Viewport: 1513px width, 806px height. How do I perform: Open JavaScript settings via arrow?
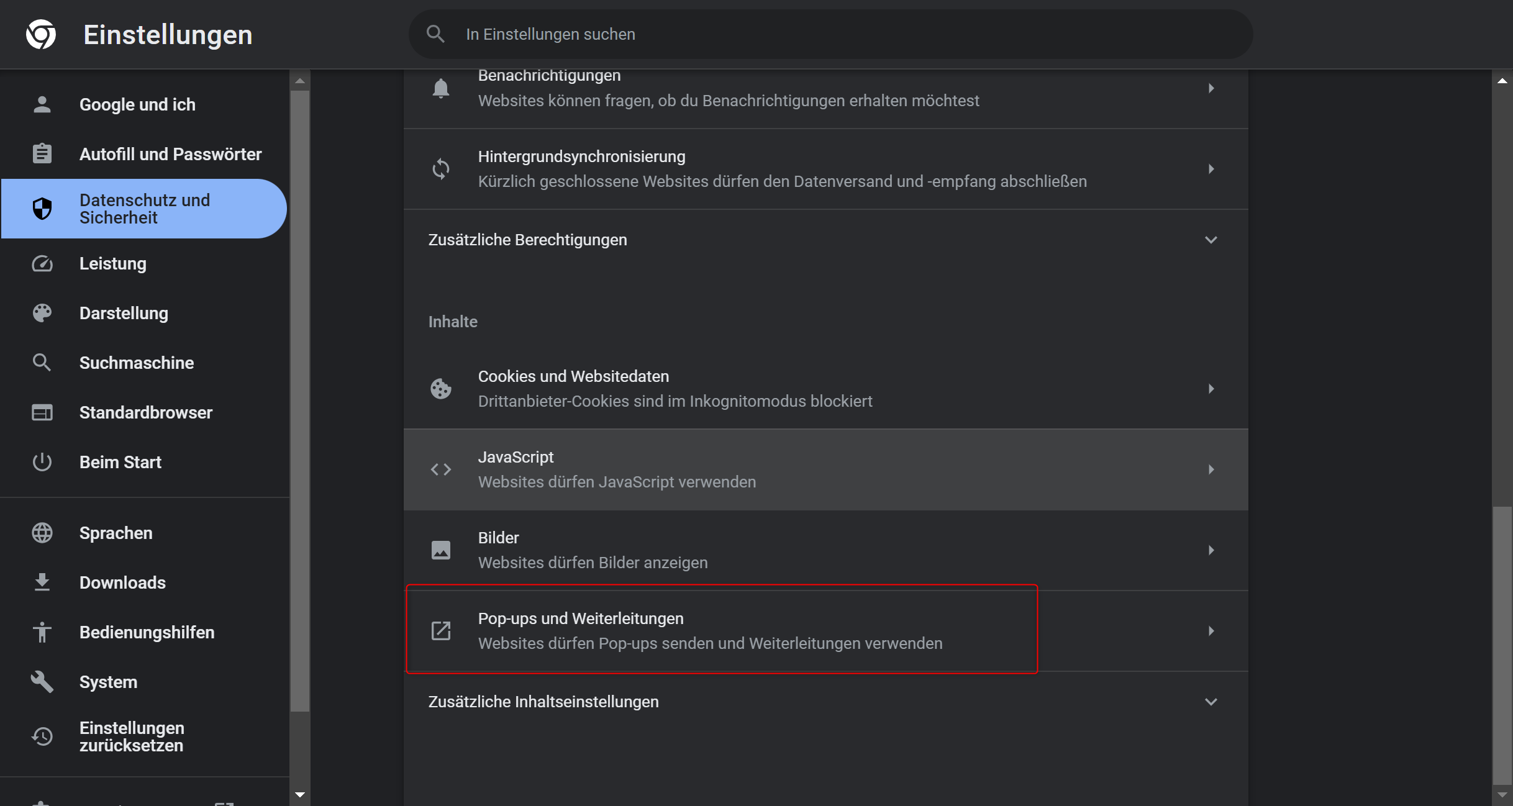click(1211, 469)
